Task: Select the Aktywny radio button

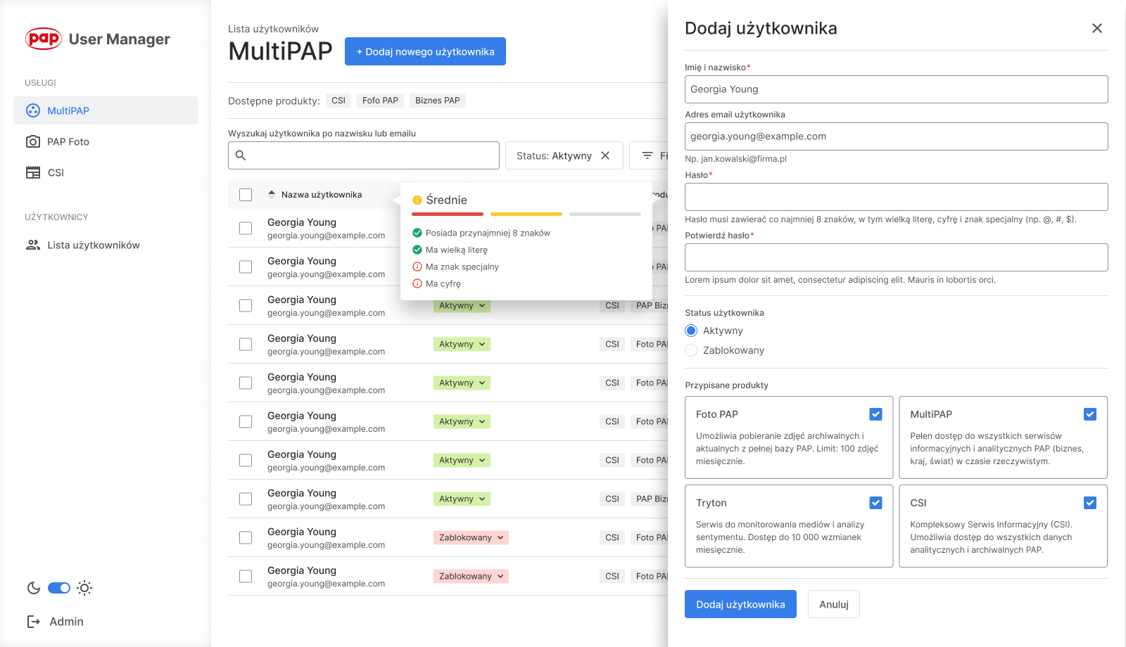Action: (691, 331)
